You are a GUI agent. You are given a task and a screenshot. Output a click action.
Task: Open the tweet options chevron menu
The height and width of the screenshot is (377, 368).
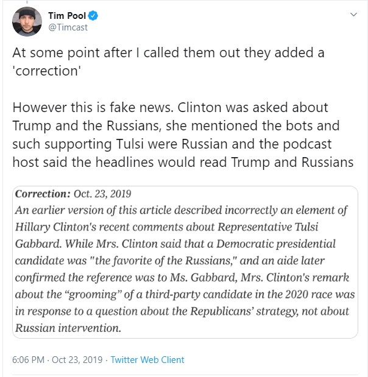coord(353,14)
